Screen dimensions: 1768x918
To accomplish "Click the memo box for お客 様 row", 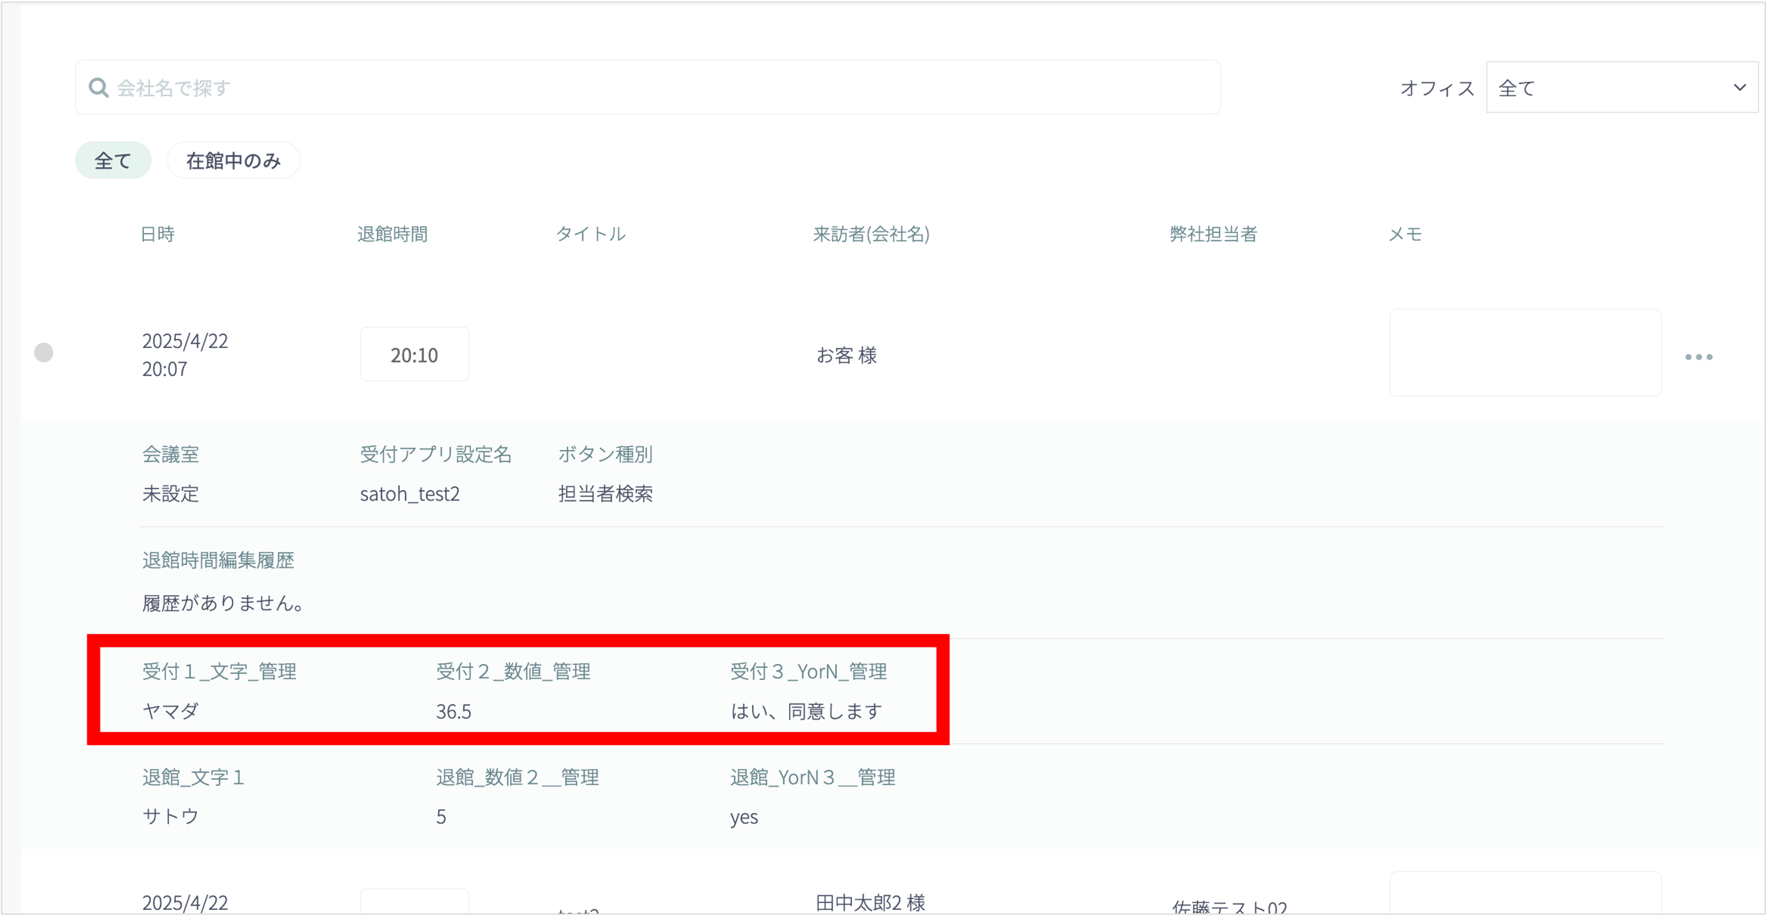I will pyautogui.click(x=1525, y=353).
